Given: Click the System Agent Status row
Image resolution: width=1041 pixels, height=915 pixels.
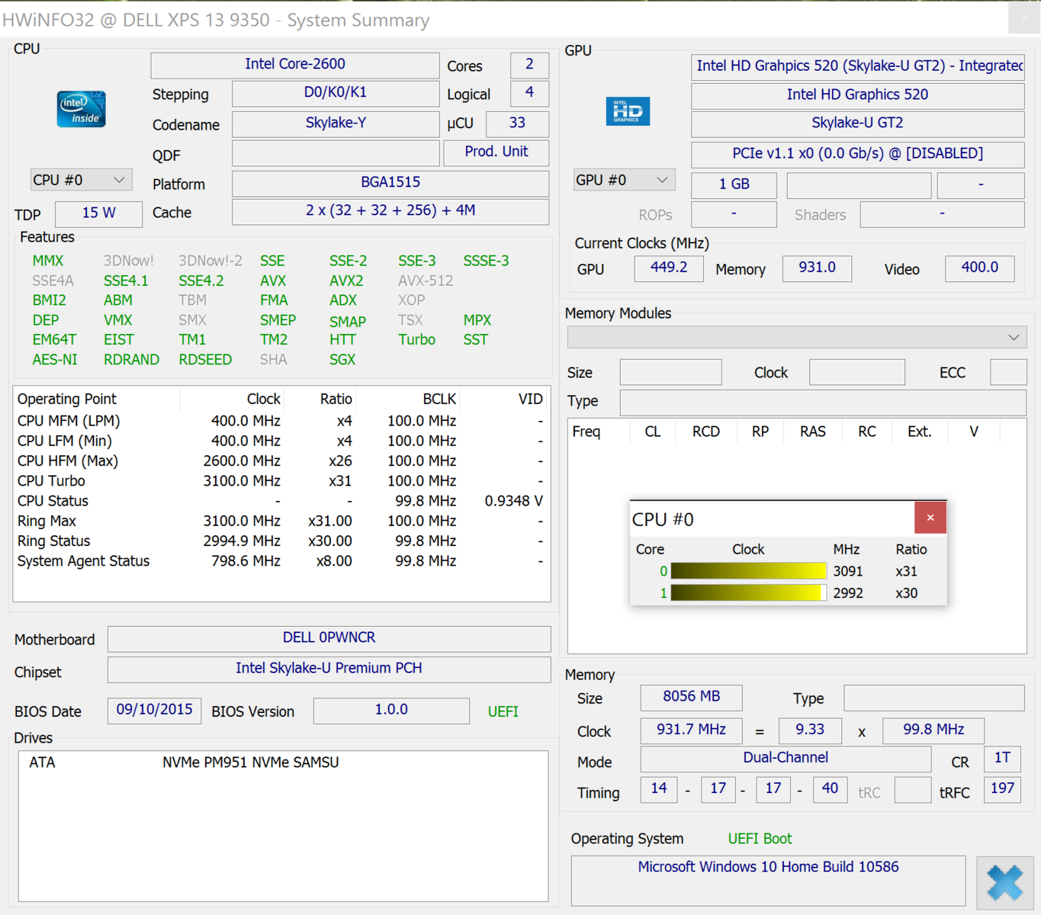Looking at the screenshot, I should point(281,561).
